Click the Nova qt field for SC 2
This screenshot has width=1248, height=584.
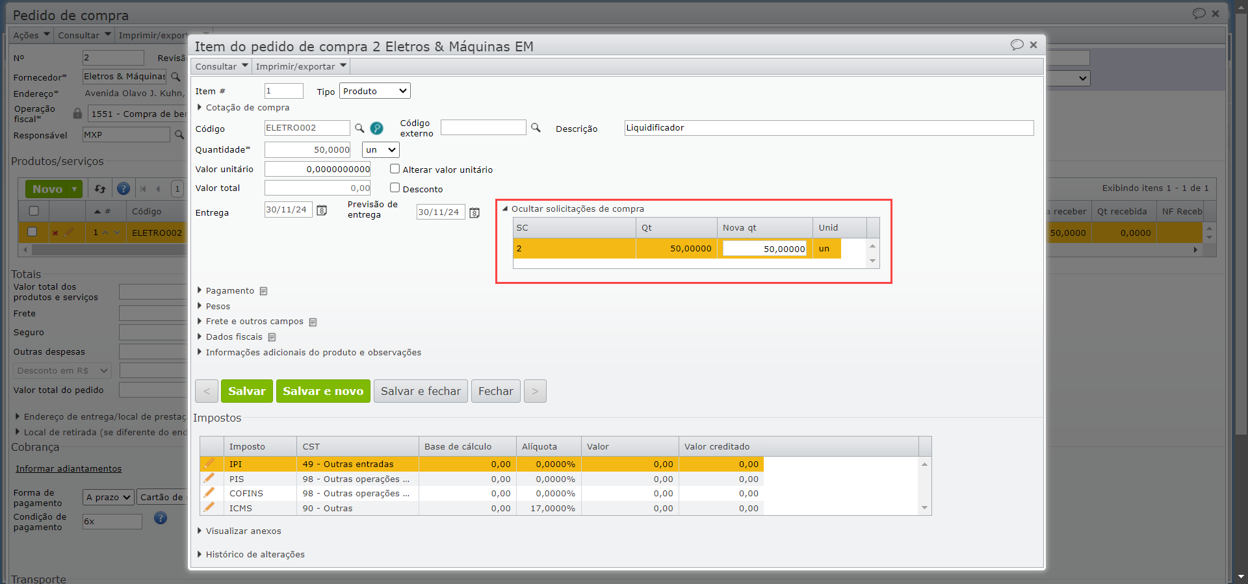(x=764, y=249)
